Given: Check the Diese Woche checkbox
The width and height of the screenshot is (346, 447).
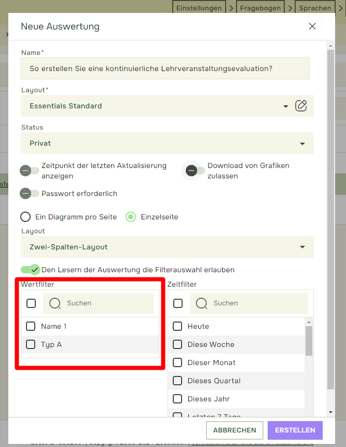Looking at the screenshot, I should pyautogui.click(x=177, y=344).
